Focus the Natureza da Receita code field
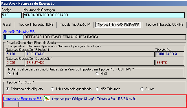The image size is (187, 108). (x=11, y=105)
